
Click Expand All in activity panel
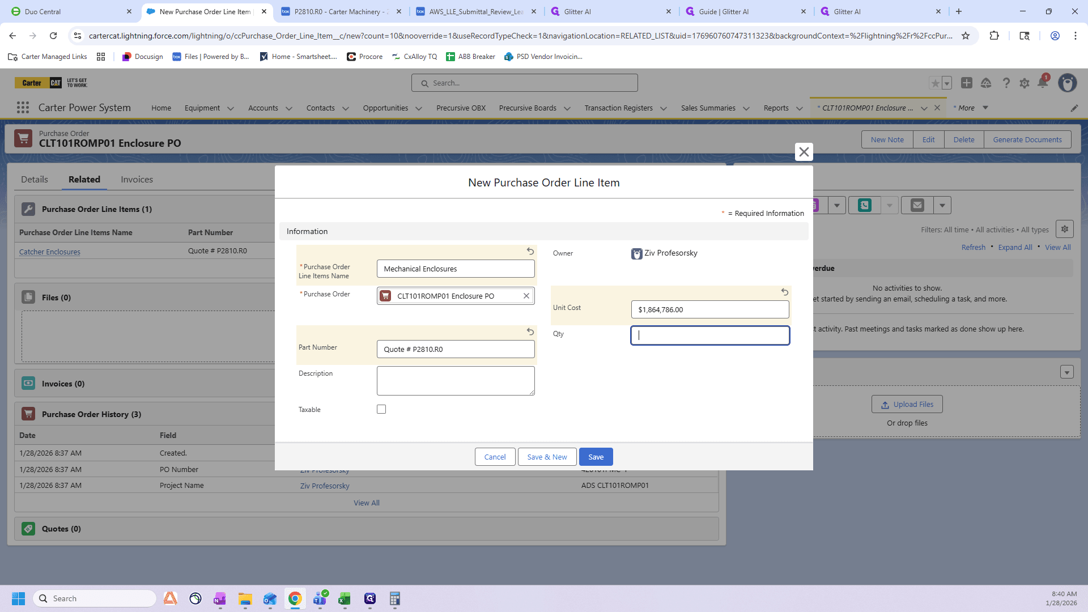tap(1015, 247)
